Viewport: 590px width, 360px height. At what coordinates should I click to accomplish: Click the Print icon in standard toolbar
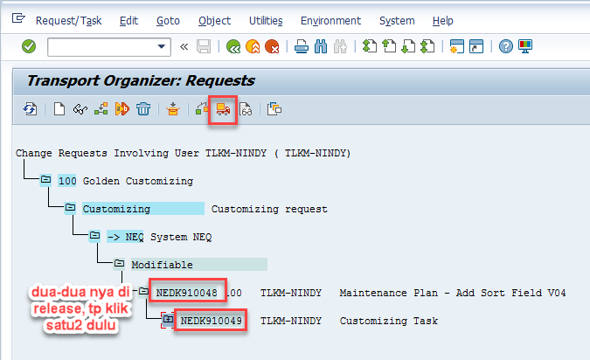coord(301,46)
